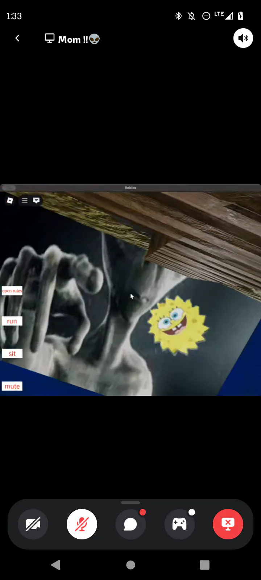Viewport: 261px width, 580px height.
Task: Tap the battery status bar icon
Action: (x=241, y=16)
